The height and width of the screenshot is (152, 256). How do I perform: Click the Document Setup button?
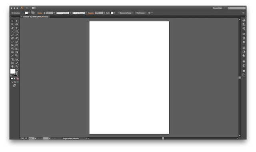pos(125,13)
